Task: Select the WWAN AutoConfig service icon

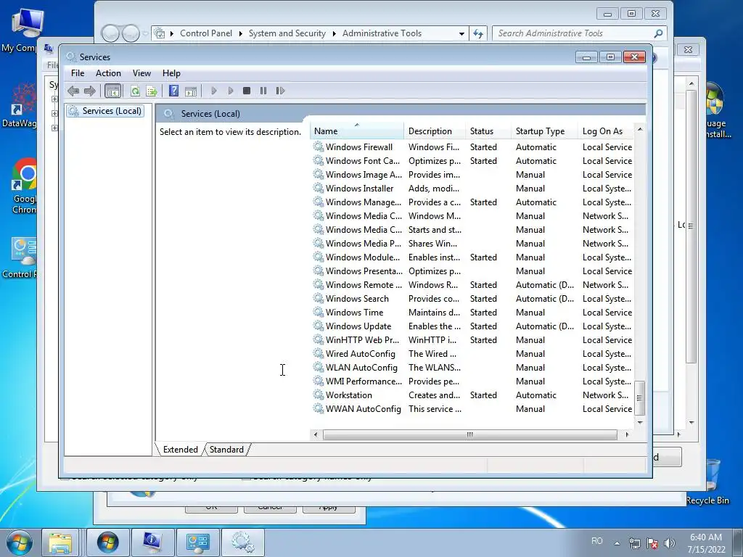Action: pyautogui.click(x=319, y=408)
